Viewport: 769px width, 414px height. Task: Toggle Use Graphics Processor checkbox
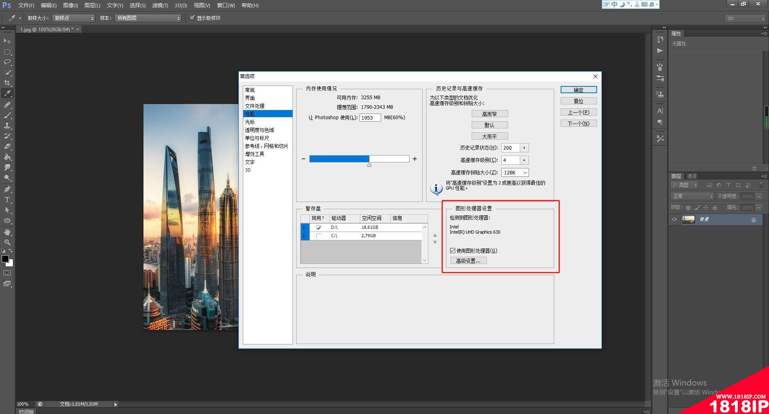[452, 251]
